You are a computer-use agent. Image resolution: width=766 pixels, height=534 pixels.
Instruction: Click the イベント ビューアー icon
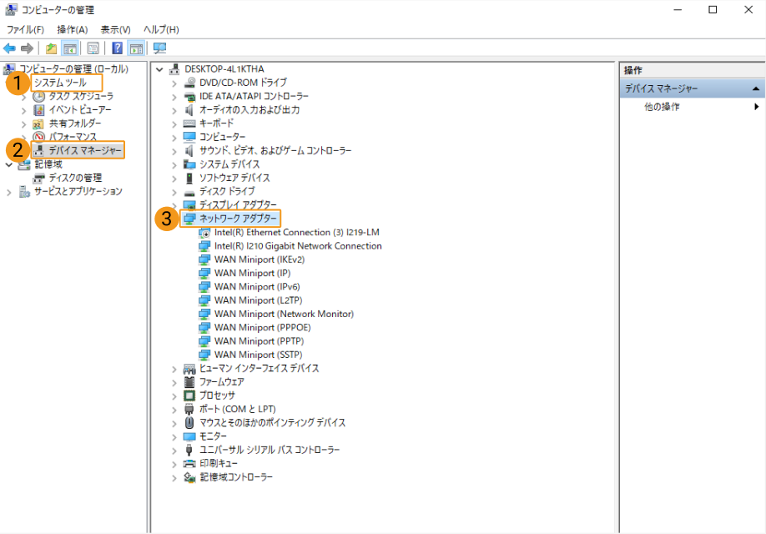[x=38, y=110]
